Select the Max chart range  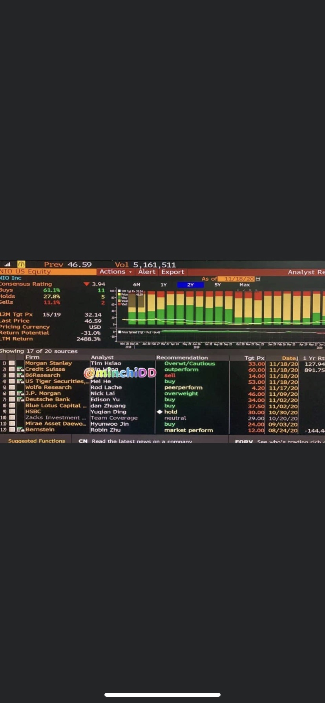[x=245, y=285]
